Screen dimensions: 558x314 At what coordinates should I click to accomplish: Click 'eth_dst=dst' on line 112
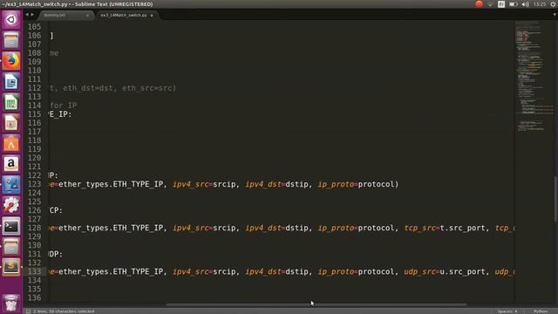pyautogui.click(x=88, y=88)
